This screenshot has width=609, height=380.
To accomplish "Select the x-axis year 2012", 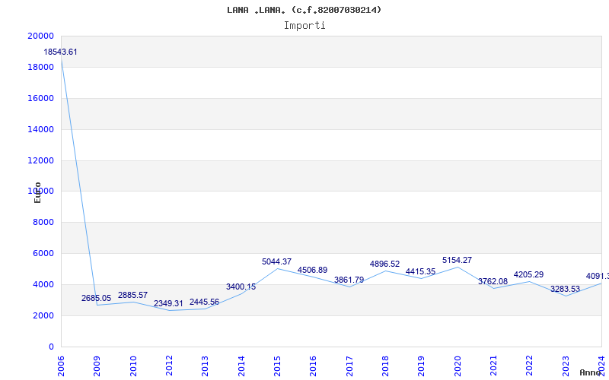I will [x=169, y=366].
